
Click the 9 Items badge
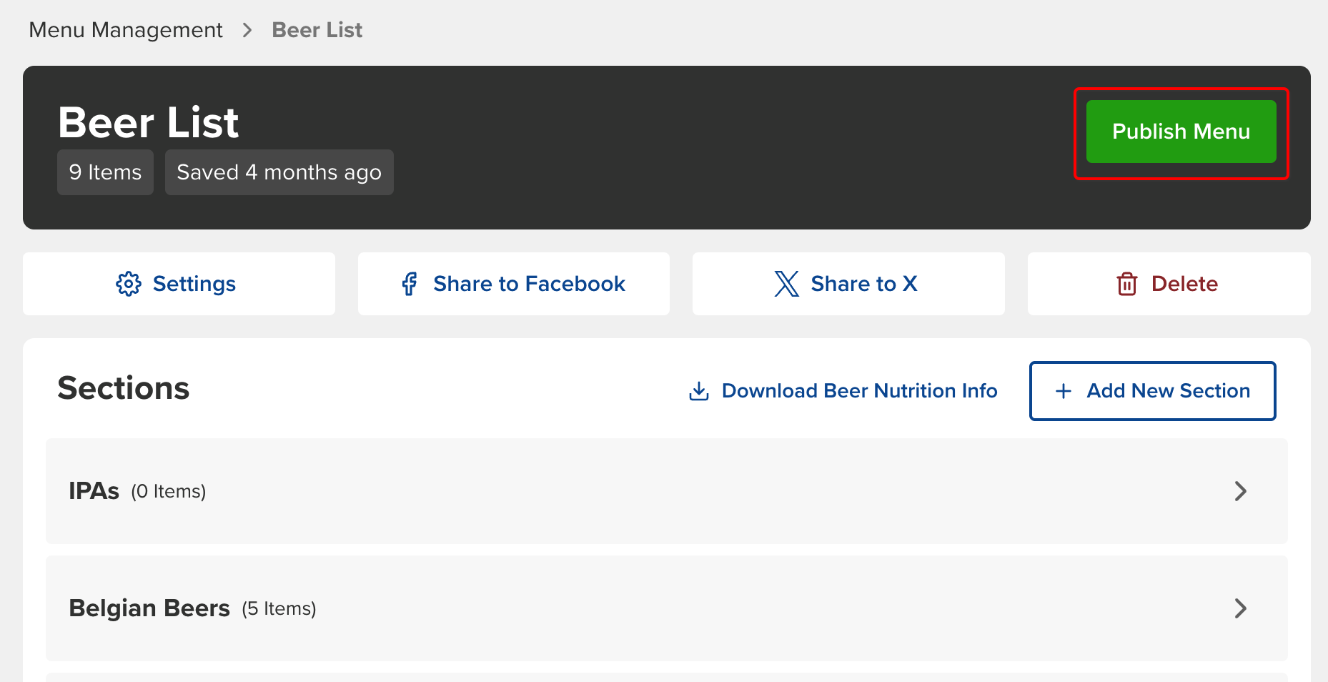tap(105, 172)
